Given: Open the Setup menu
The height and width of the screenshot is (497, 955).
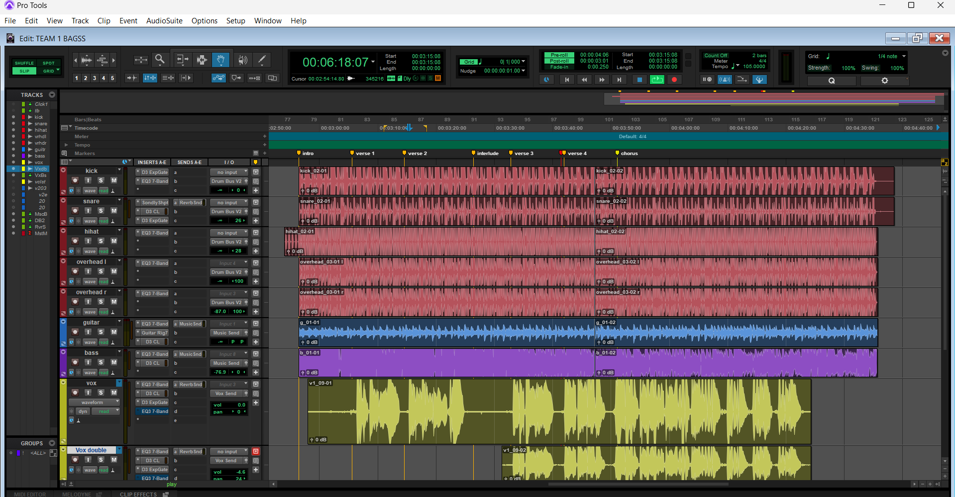Looking at the screenshot, I should (x=235, y=20).
